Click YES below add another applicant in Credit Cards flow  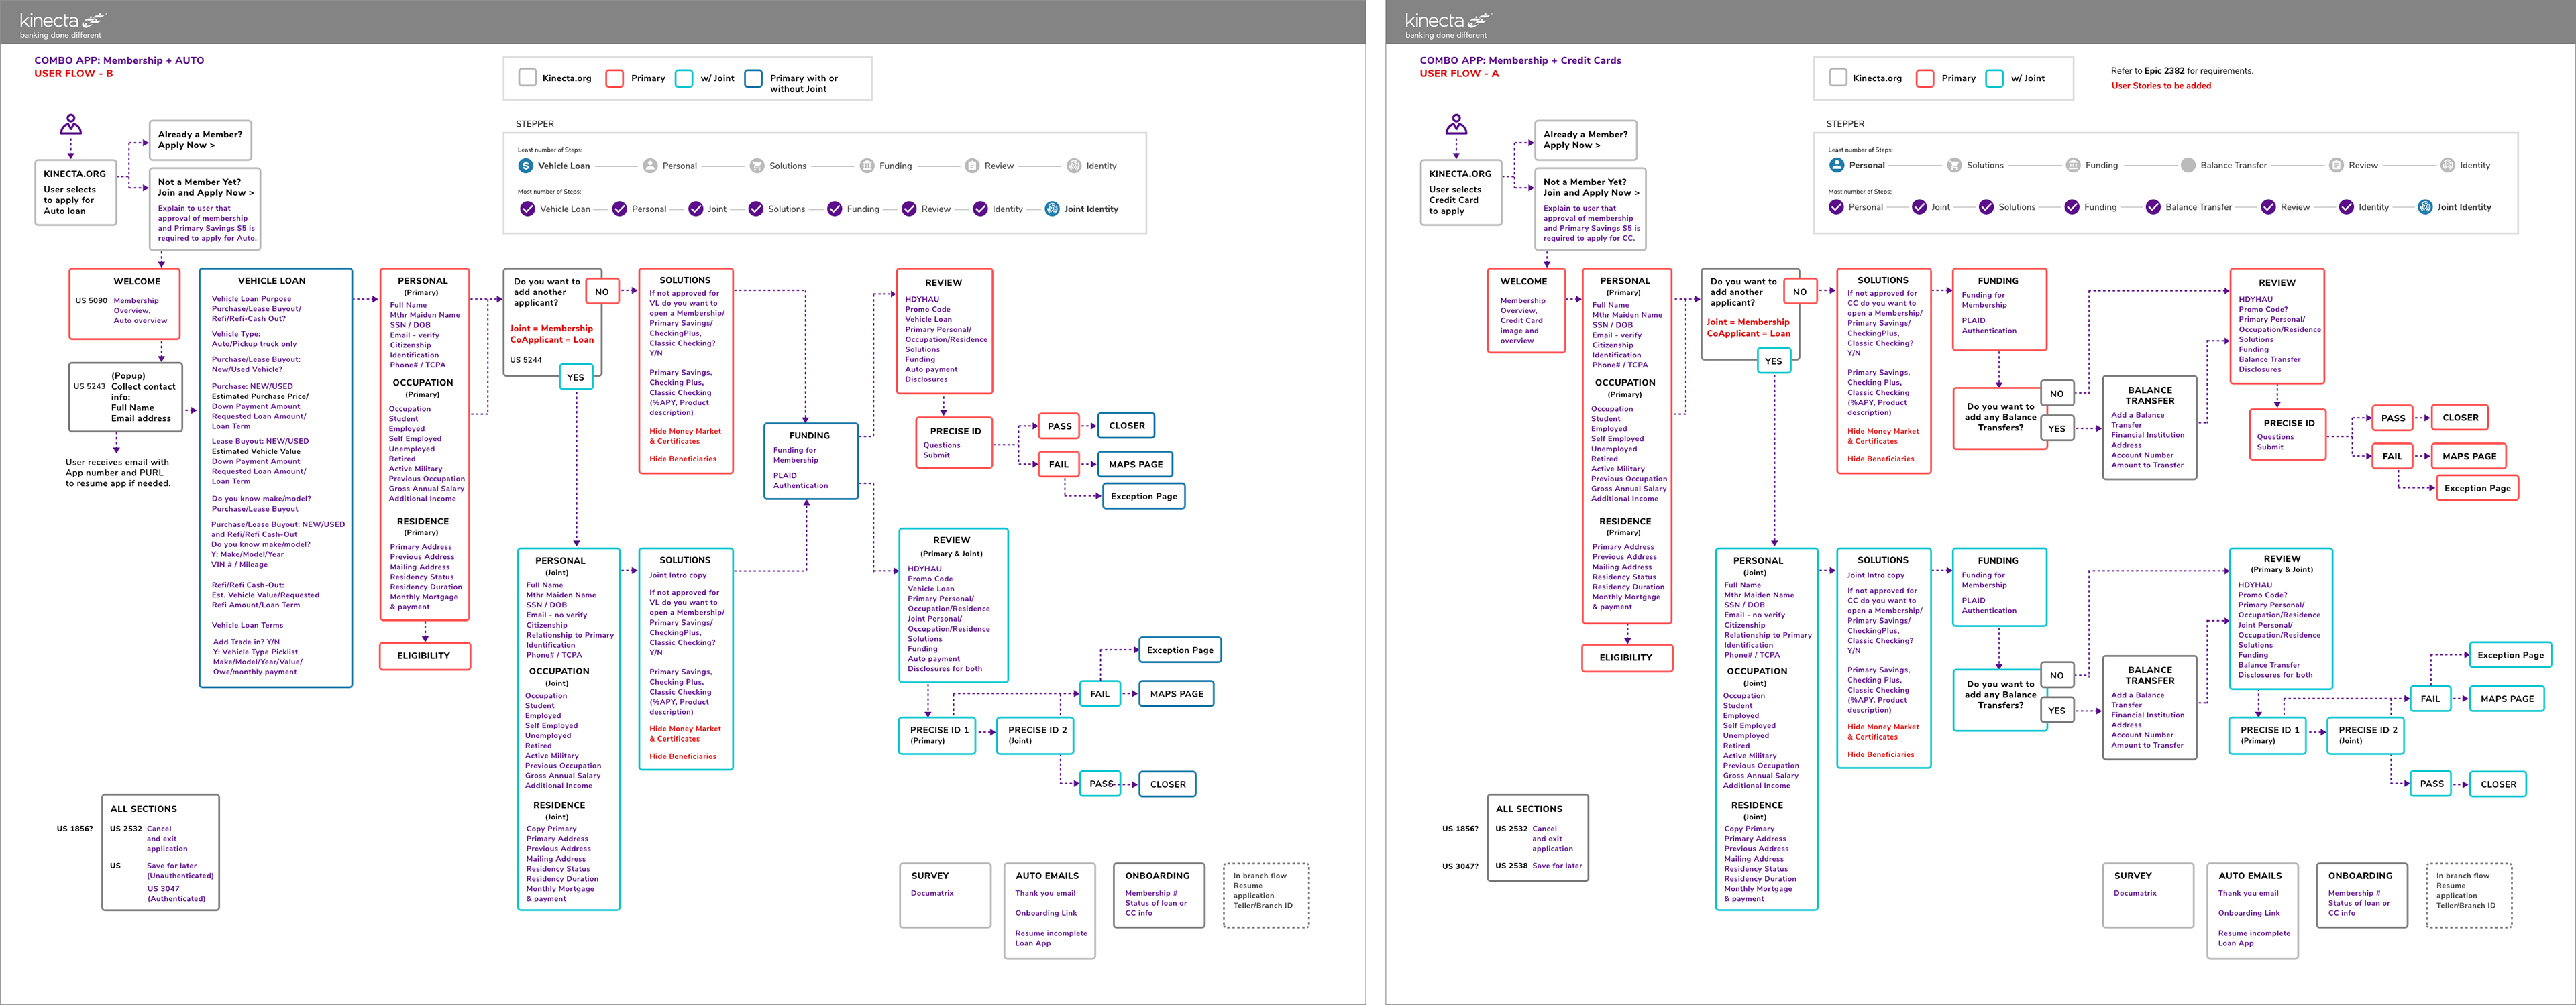1774,361
